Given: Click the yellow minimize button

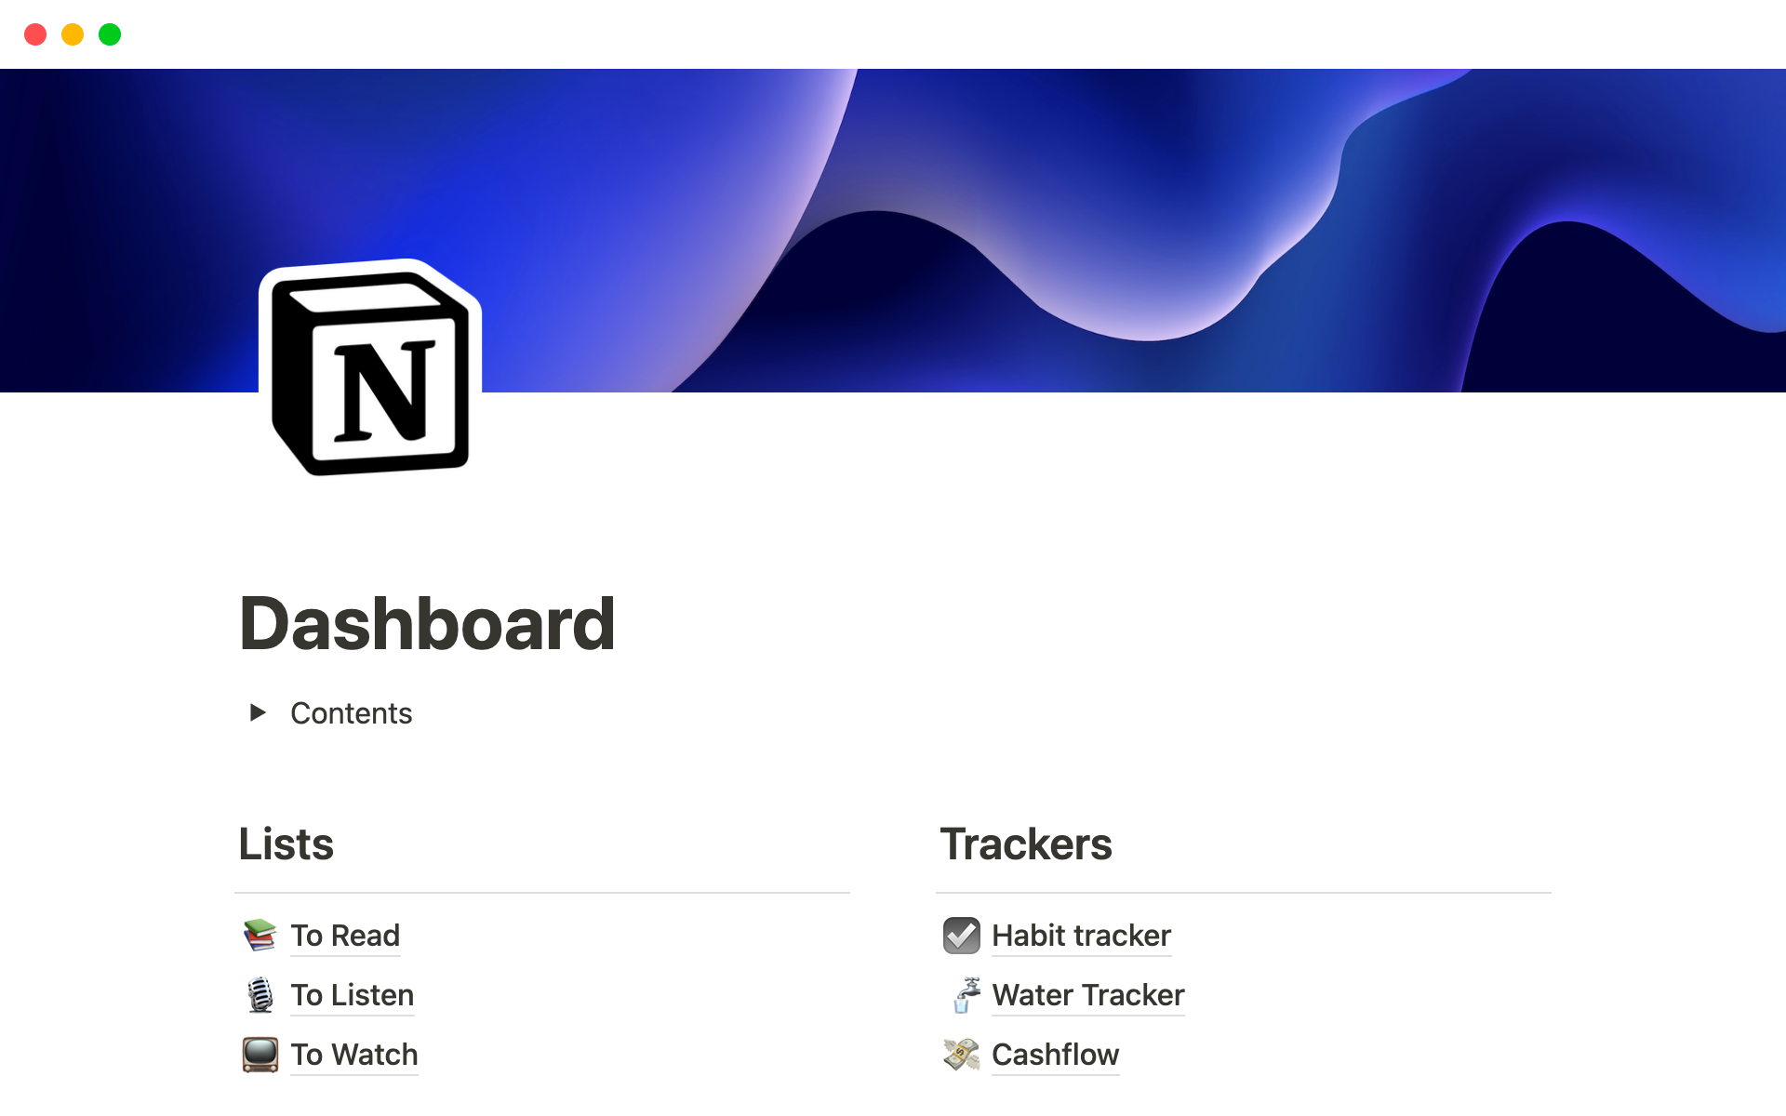Looking at the screenshot, I should [71, 34].
